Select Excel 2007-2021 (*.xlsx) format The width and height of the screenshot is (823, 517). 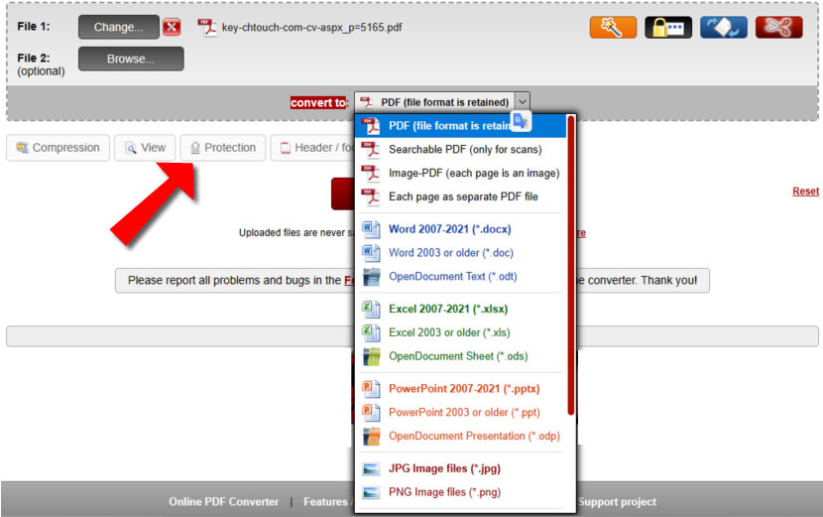tap(461, 309)
